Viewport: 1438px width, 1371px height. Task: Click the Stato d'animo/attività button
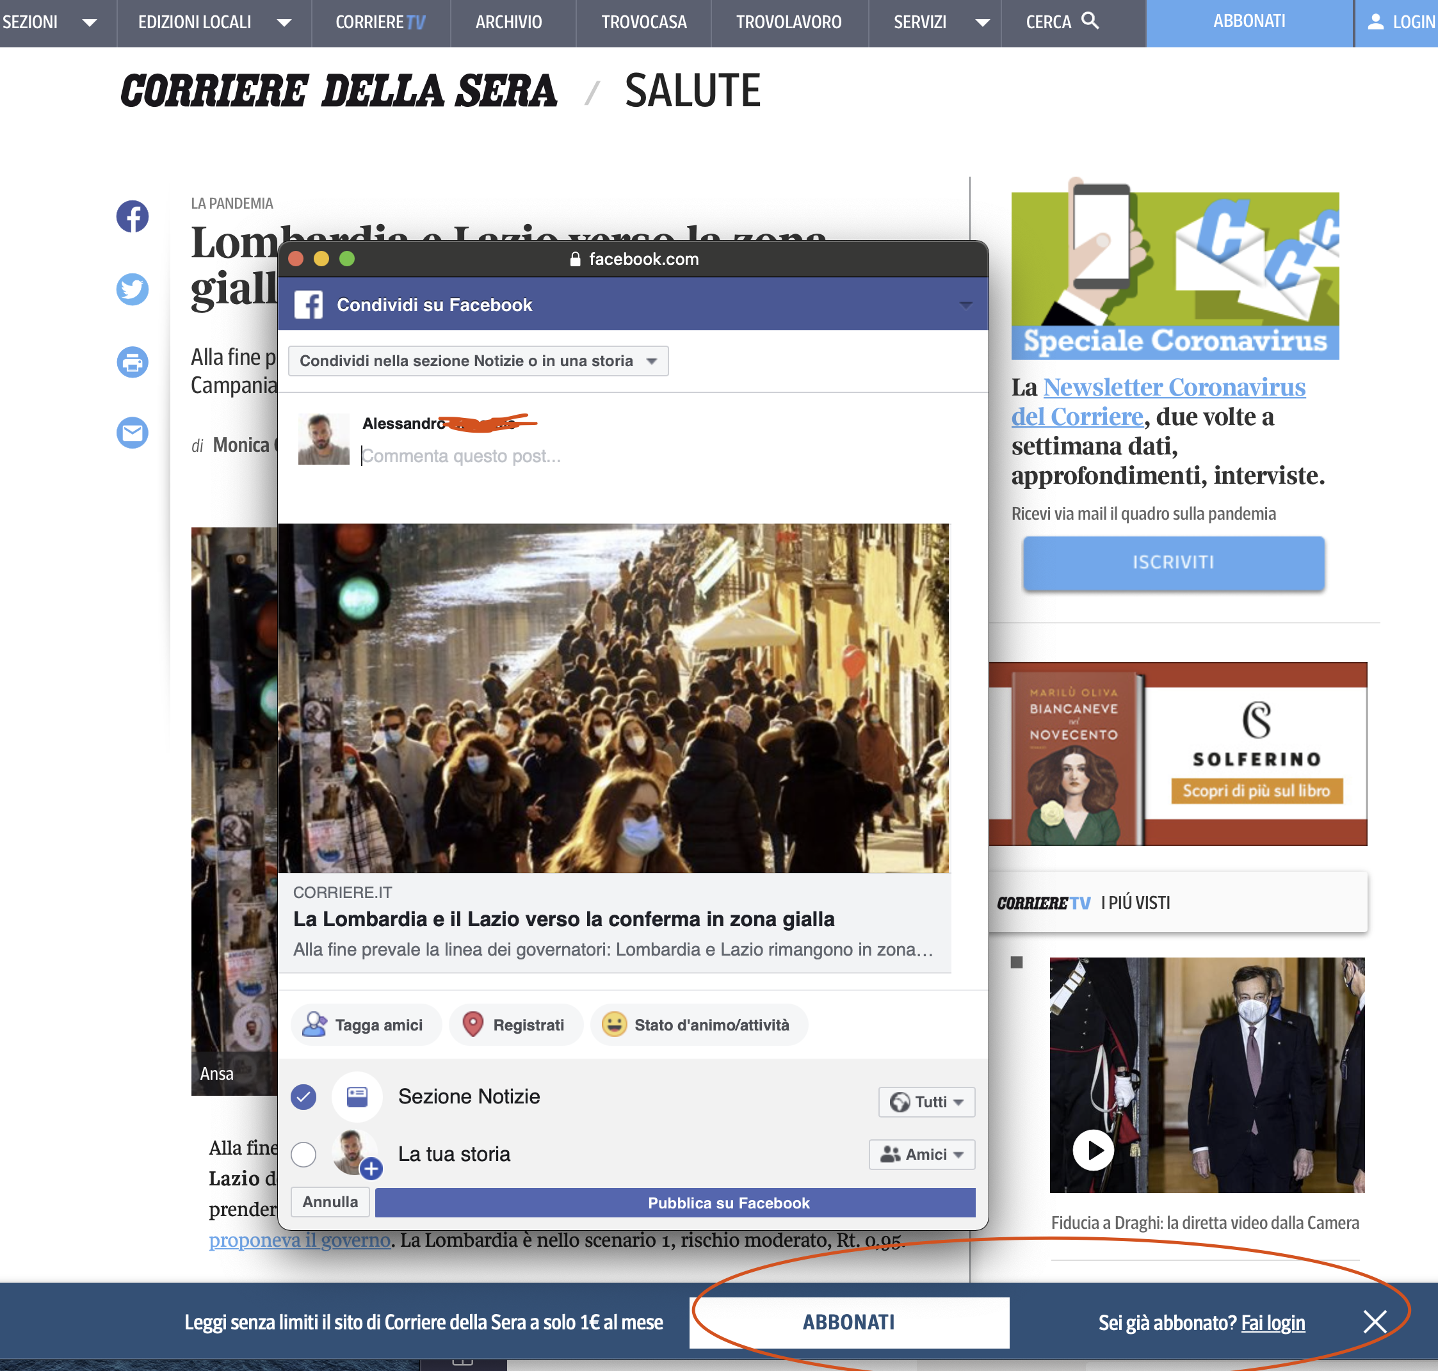699,1025
